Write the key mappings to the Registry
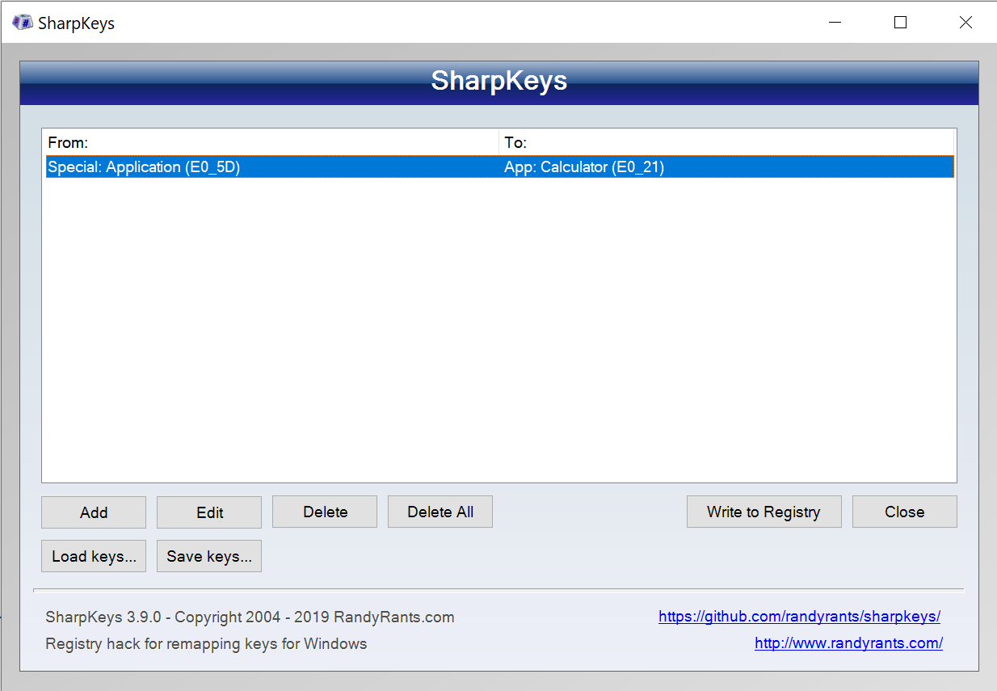Viewport: 997px width, 691px height. pos(764,512)
